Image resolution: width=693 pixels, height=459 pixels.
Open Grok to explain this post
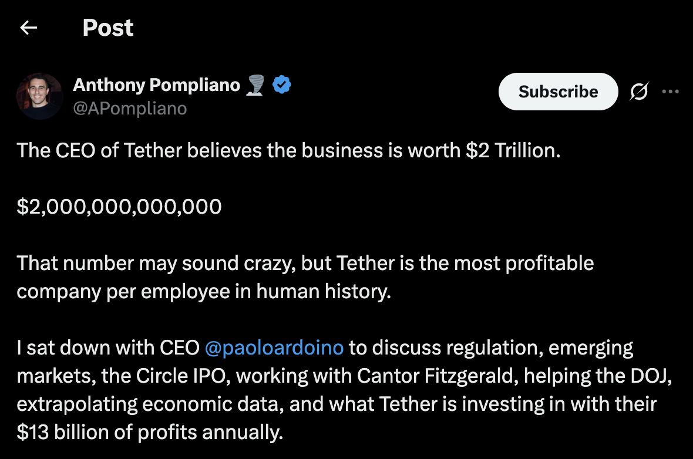pyautogui.click(x=640, y=92)
